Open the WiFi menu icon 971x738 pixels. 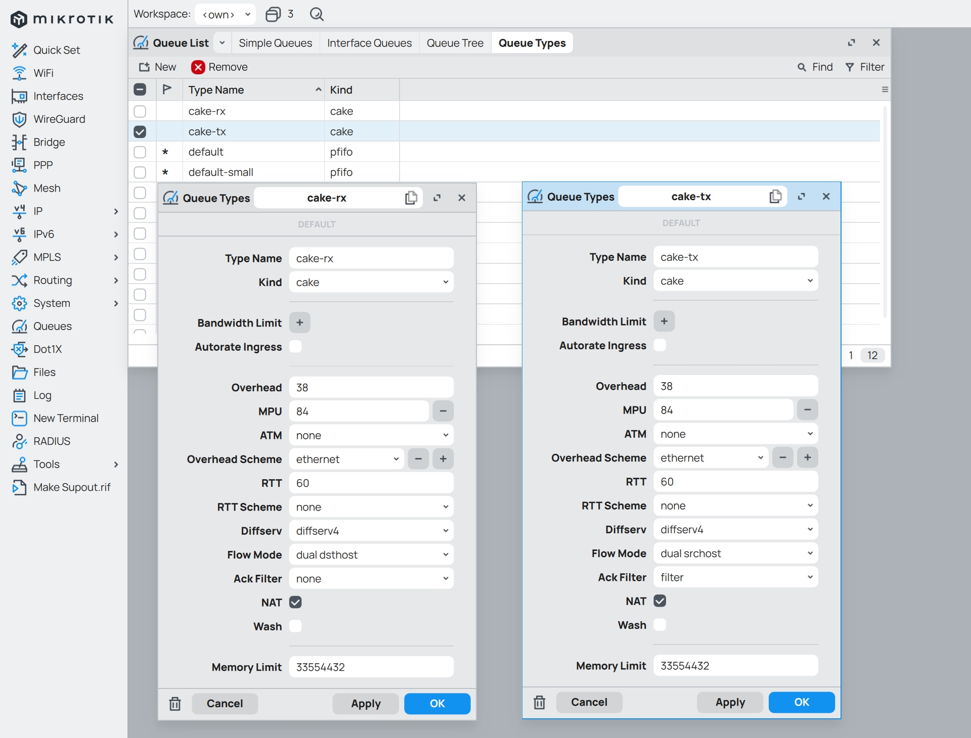[x=19, y=73]
